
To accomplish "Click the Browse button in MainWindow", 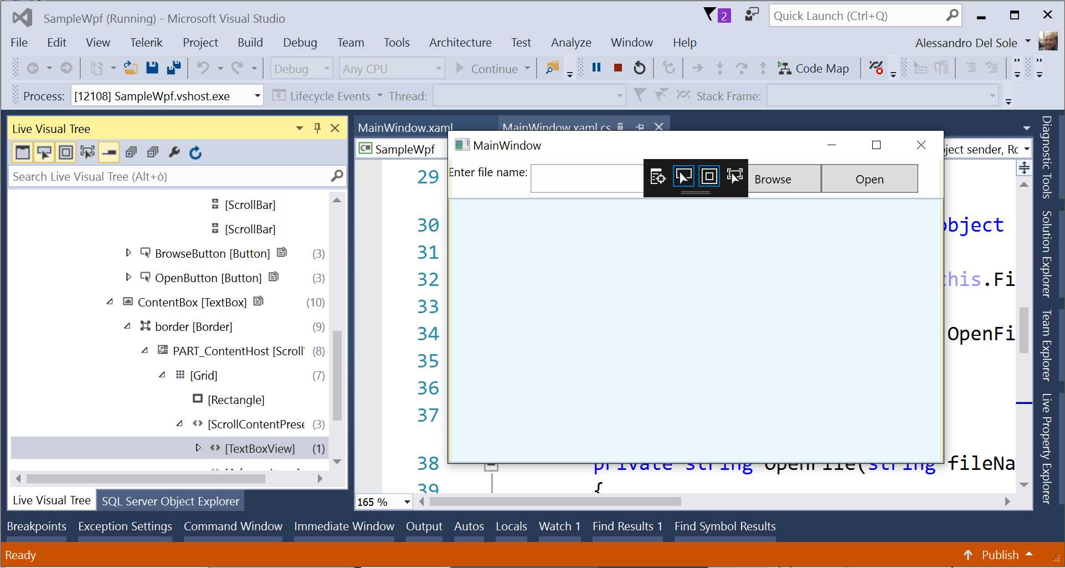I will [785, 179].
